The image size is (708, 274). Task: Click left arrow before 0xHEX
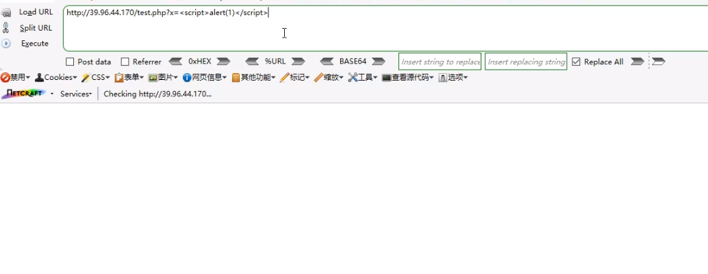pos(176,61)
